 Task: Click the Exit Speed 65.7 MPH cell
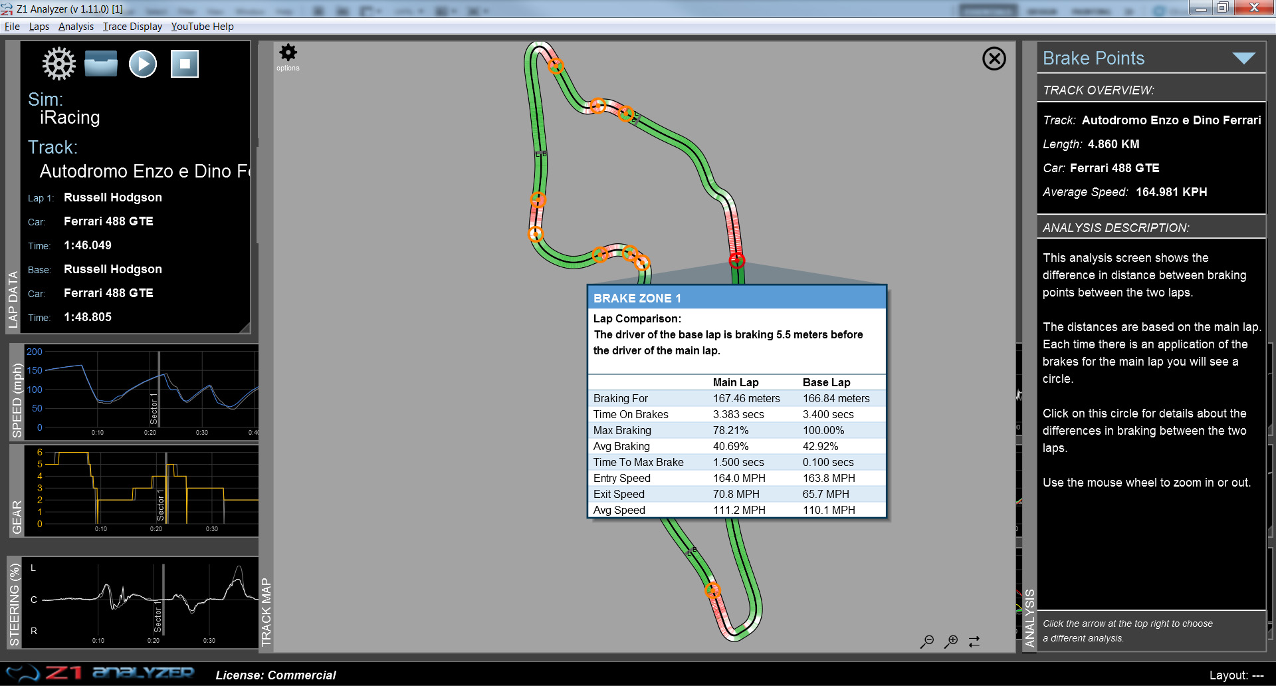click(827, 494)
